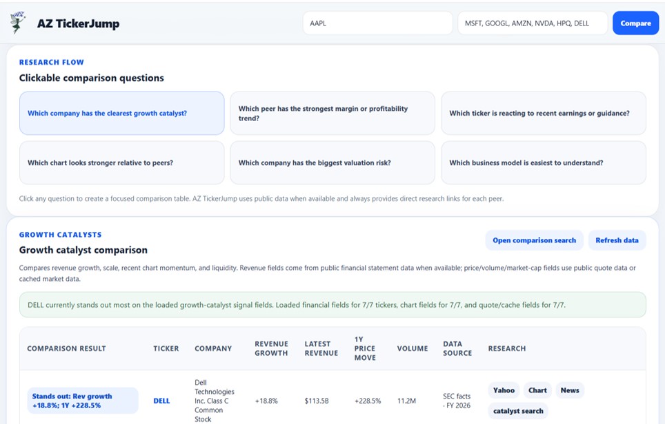Select 'Which company has the clearest growth catalyst?'
665x424 pixels.
pos(121,114)
